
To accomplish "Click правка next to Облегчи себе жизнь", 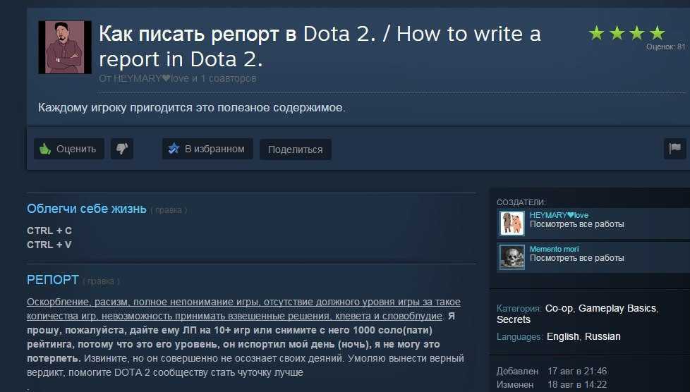I will (x=169, y=210).
